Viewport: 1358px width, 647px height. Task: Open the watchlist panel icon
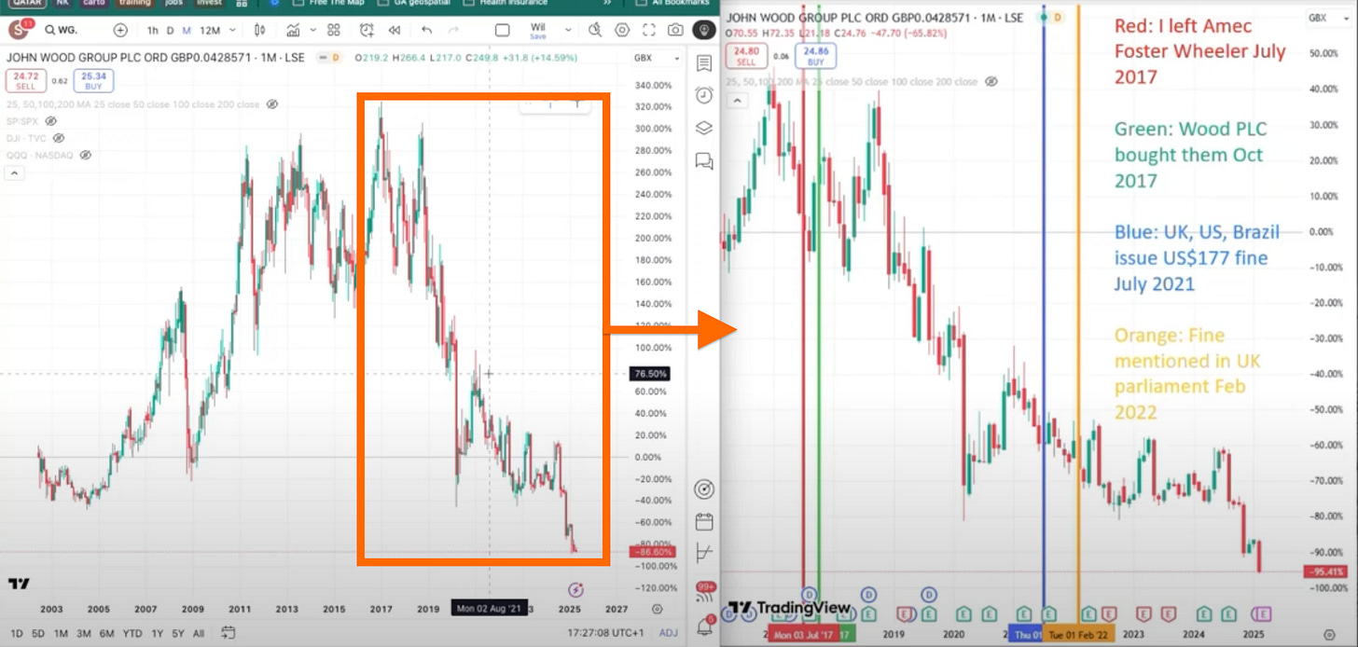pyautogui.click(x=704, y=63)
